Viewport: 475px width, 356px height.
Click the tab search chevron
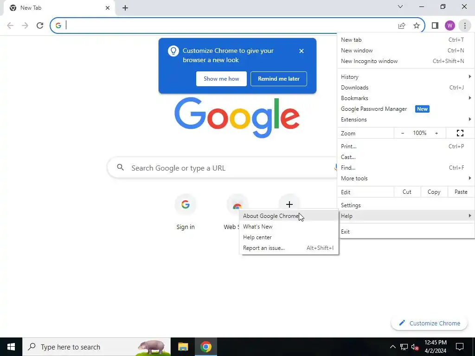pos(400,6)
